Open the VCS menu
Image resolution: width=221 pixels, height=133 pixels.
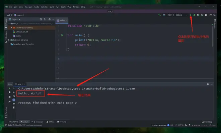[69, 7]
